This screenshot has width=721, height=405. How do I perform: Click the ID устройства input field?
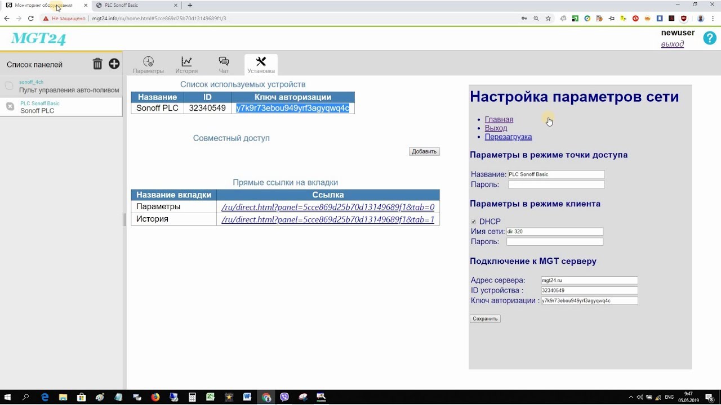[589, 290]
